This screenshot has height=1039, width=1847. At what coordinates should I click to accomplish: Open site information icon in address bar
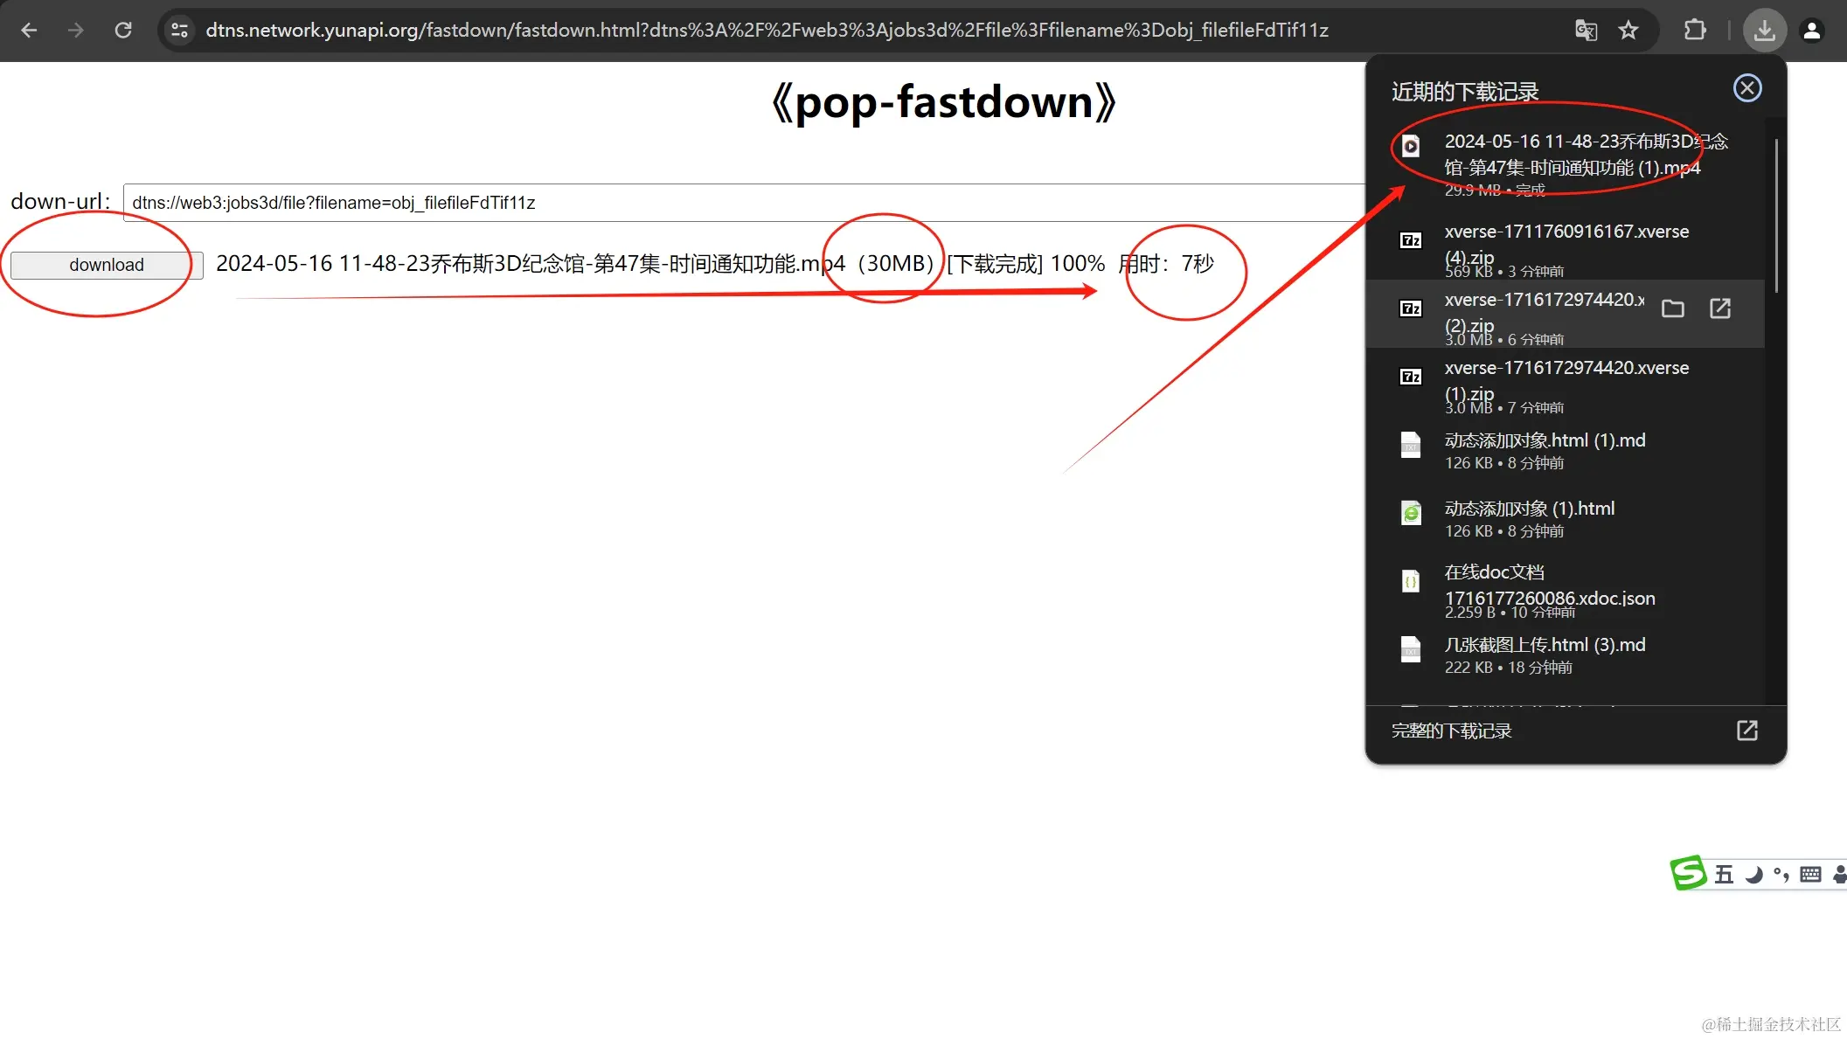(x=179, y=31)
